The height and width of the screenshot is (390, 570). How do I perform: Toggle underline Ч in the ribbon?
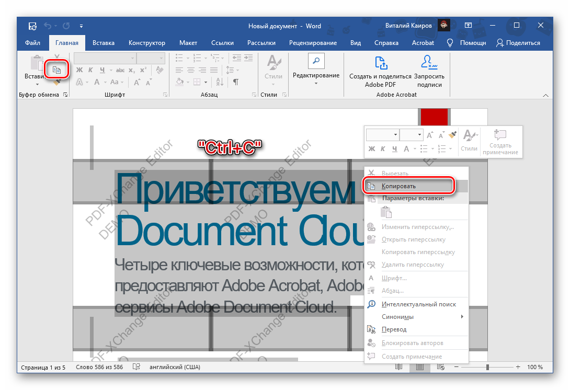point(102,70)
